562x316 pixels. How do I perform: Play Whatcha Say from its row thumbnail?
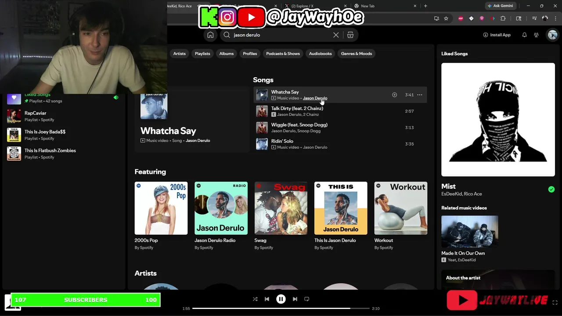(262, 95)
